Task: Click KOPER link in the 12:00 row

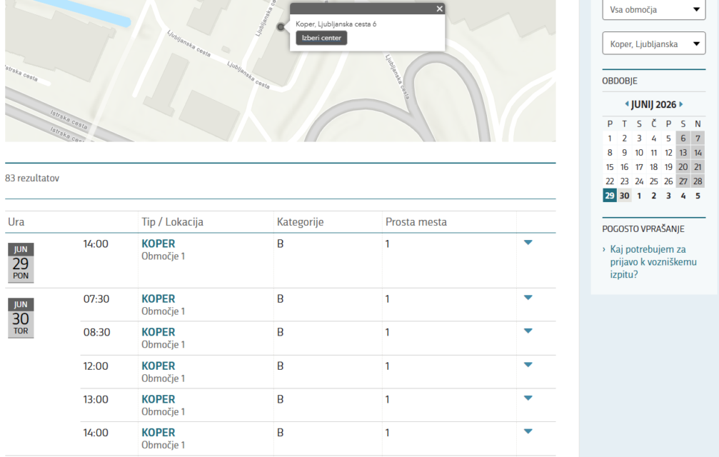Action: 158,366
